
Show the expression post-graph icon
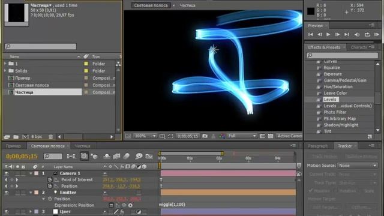[118, 205]
